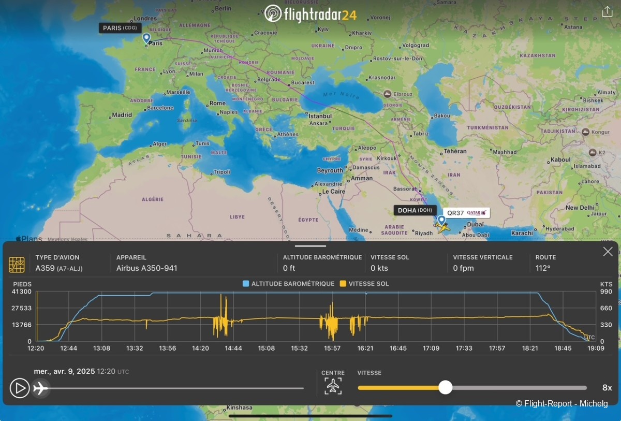Screen dimensions: 621x421
Task: Select the Paris CDG airport pin
Action: pos(146,38)
